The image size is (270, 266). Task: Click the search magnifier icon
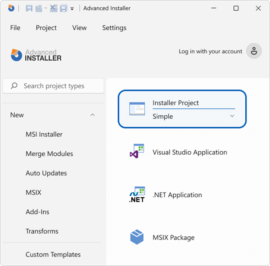coord(14,86)
